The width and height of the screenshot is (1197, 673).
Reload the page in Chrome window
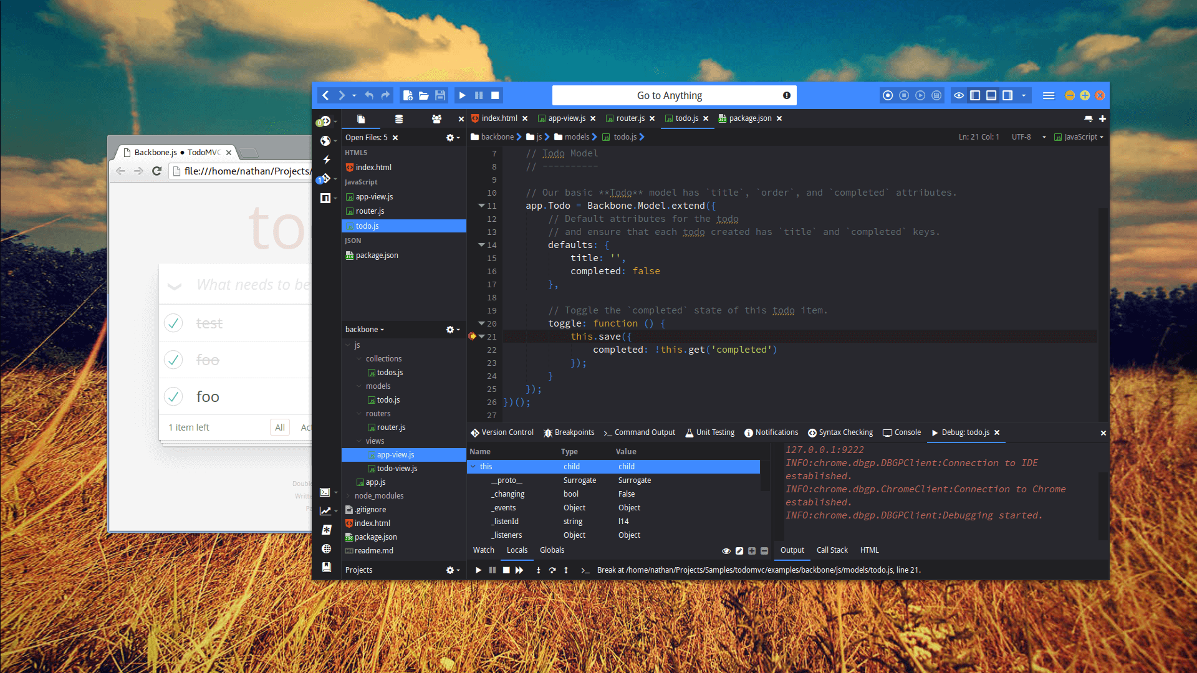[x=157, y=171]
